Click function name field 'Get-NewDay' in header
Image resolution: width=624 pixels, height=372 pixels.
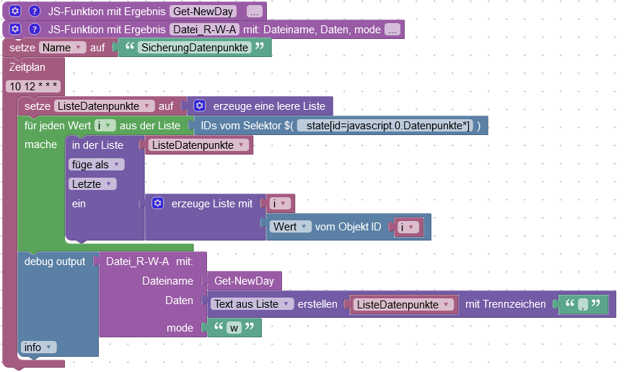pyautogui.click(x=203, y=12)
